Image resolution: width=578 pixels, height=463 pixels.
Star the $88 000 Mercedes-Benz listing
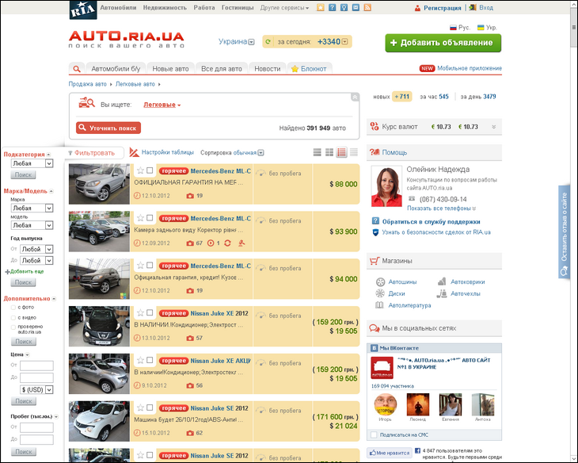click(x=140, y=170)
